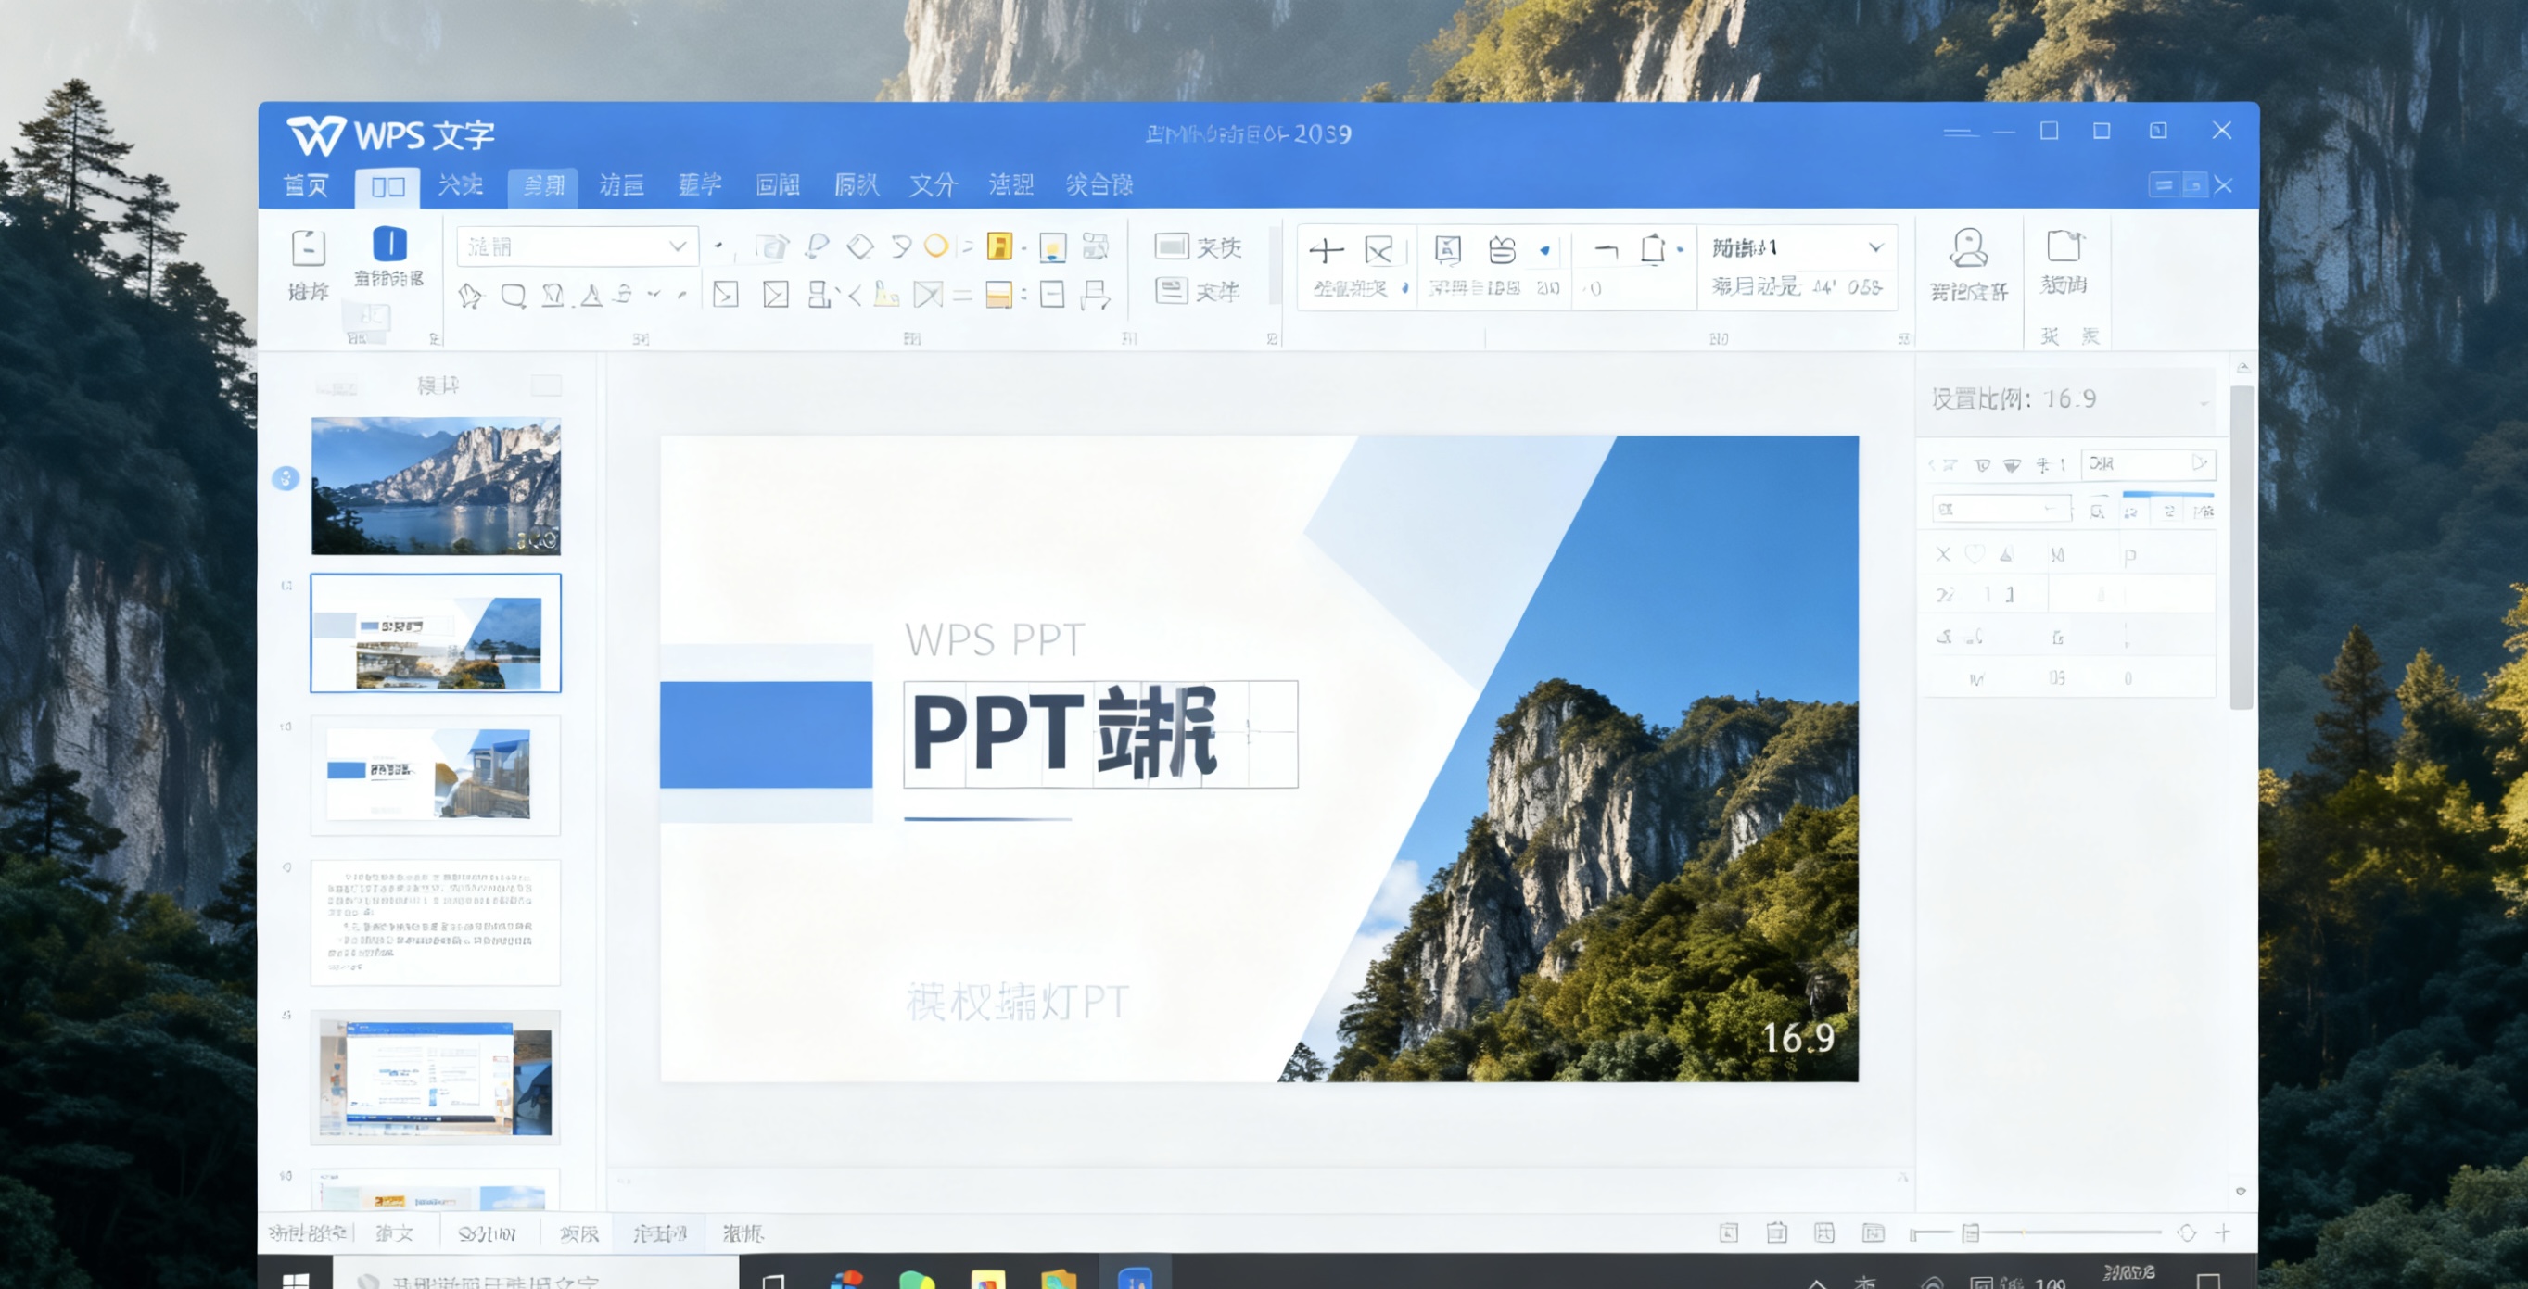Select the second slide thumbnail with blue layout
The image size is (2528, 1289).
435,634
